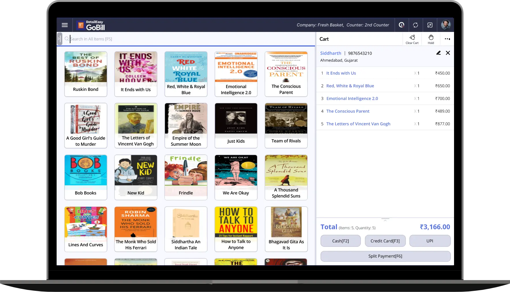Open the three-dot overflow menu in the Cart panel
Viewport: 510px width, 292px height.
click(447, 39)
